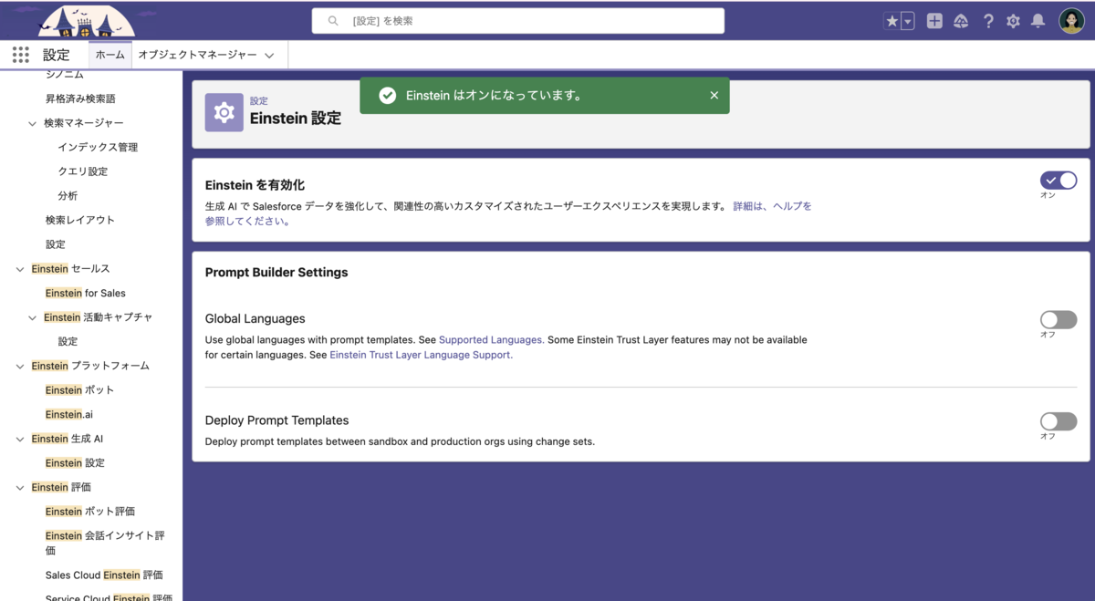Image resolution: width=1095 pixels, height=601 pixels.
Task: Collapse the Einstein 活動キャプチャ section
Action: click(x=33, y=317)
